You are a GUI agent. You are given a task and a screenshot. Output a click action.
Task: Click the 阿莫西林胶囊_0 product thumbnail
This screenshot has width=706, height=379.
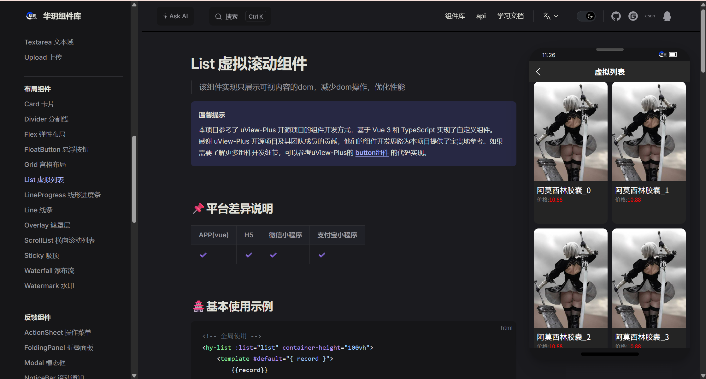570,131
